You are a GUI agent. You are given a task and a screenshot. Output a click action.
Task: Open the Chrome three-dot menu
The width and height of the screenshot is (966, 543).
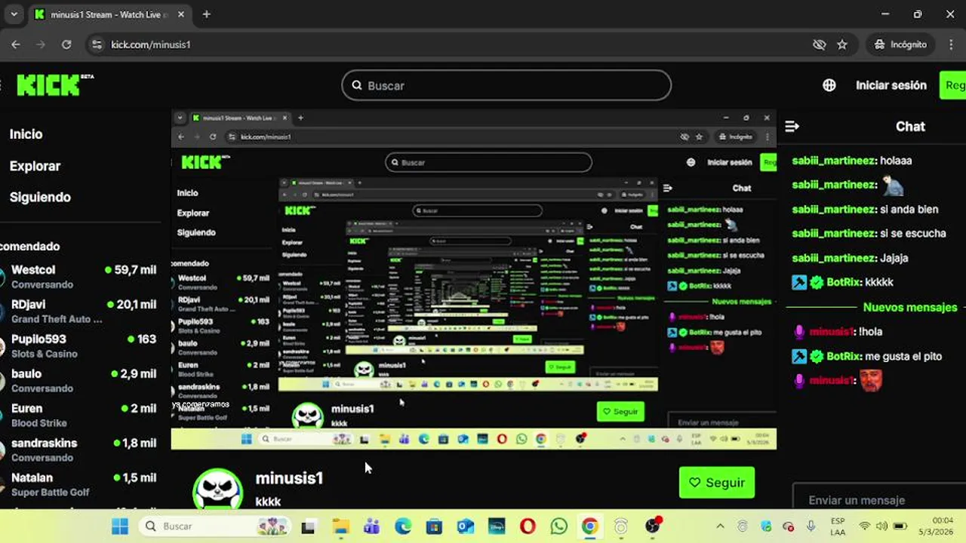pyautogui.click(x=951, y=44)
